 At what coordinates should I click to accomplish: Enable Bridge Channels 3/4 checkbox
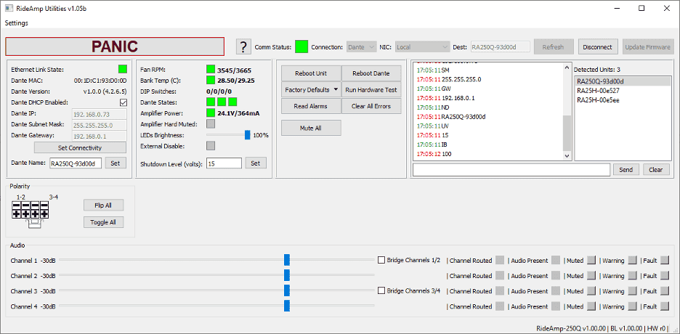tap(381, 291)
